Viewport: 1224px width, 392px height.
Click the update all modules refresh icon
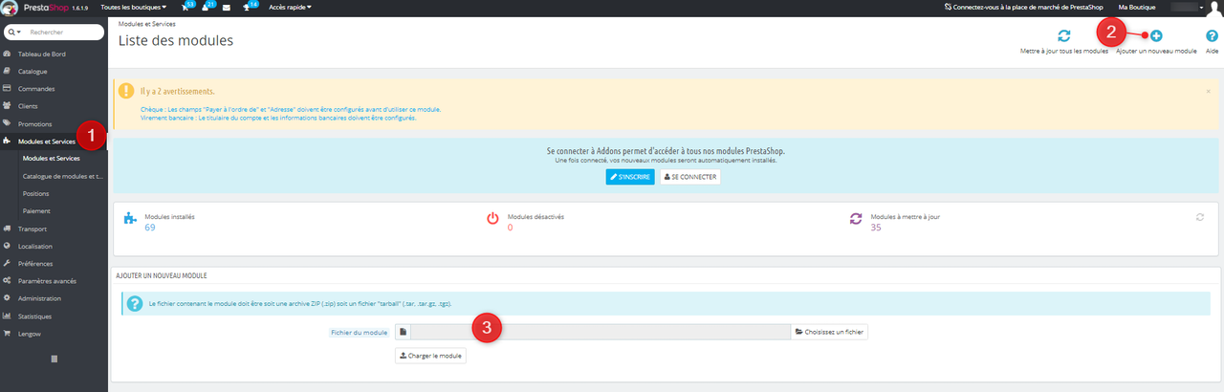pyautogui.click(x=1063, y=36)
